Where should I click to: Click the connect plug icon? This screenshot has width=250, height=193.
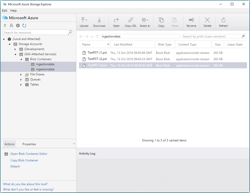pos(5,25)
